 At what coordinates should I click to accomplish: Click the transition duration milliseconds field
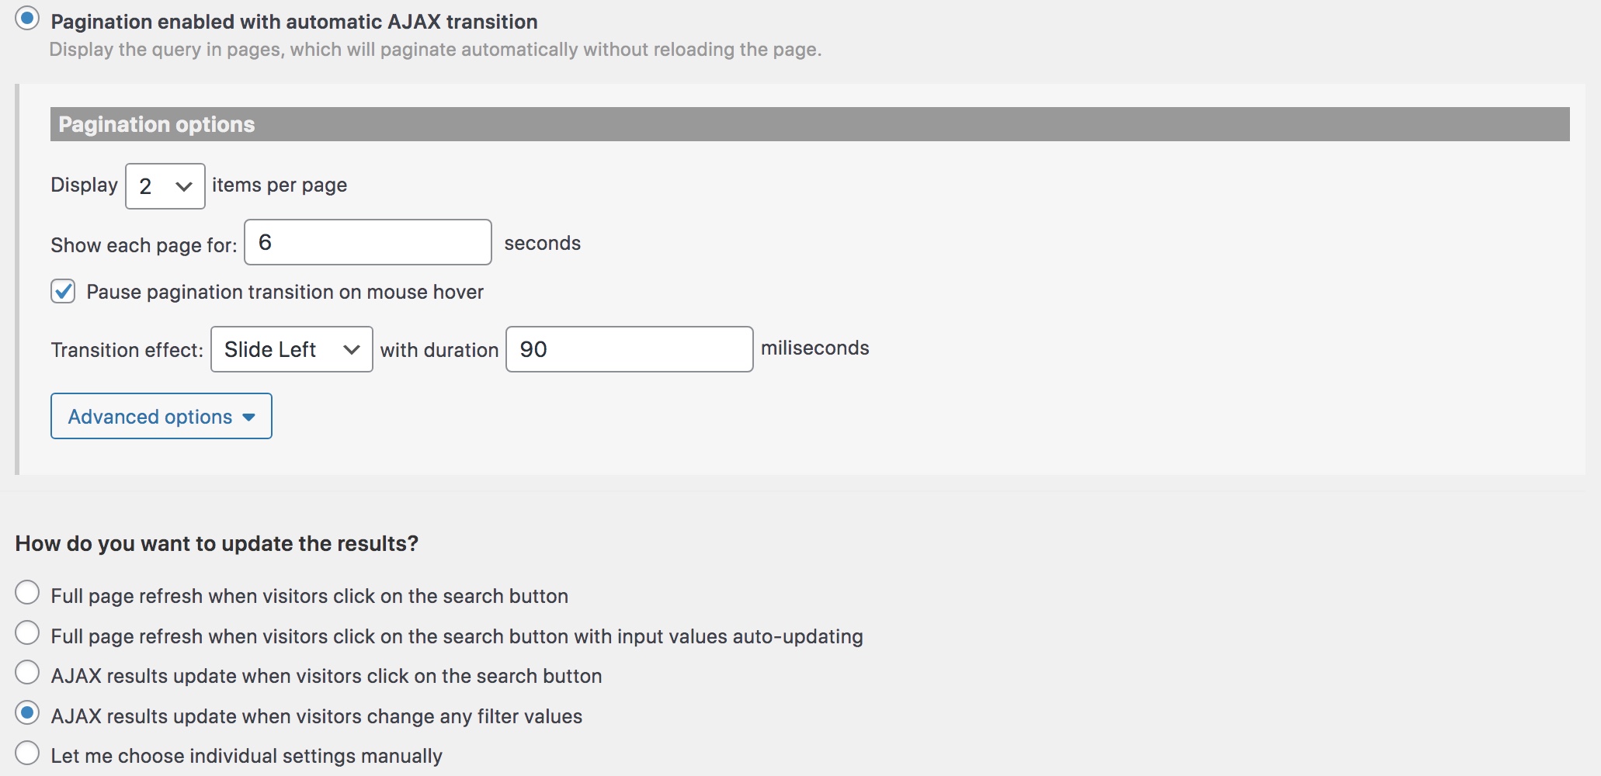click(x=630, y=349)
